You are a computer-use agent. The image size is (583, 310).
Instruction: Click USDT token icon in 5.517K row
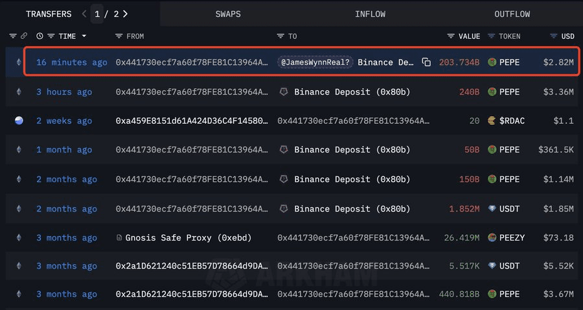(492, 266)
